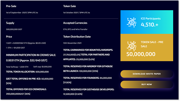Click the 50,000,000 pre-sale token amount
This screenshot has width=180, height=101.
[x=141, y=54]
